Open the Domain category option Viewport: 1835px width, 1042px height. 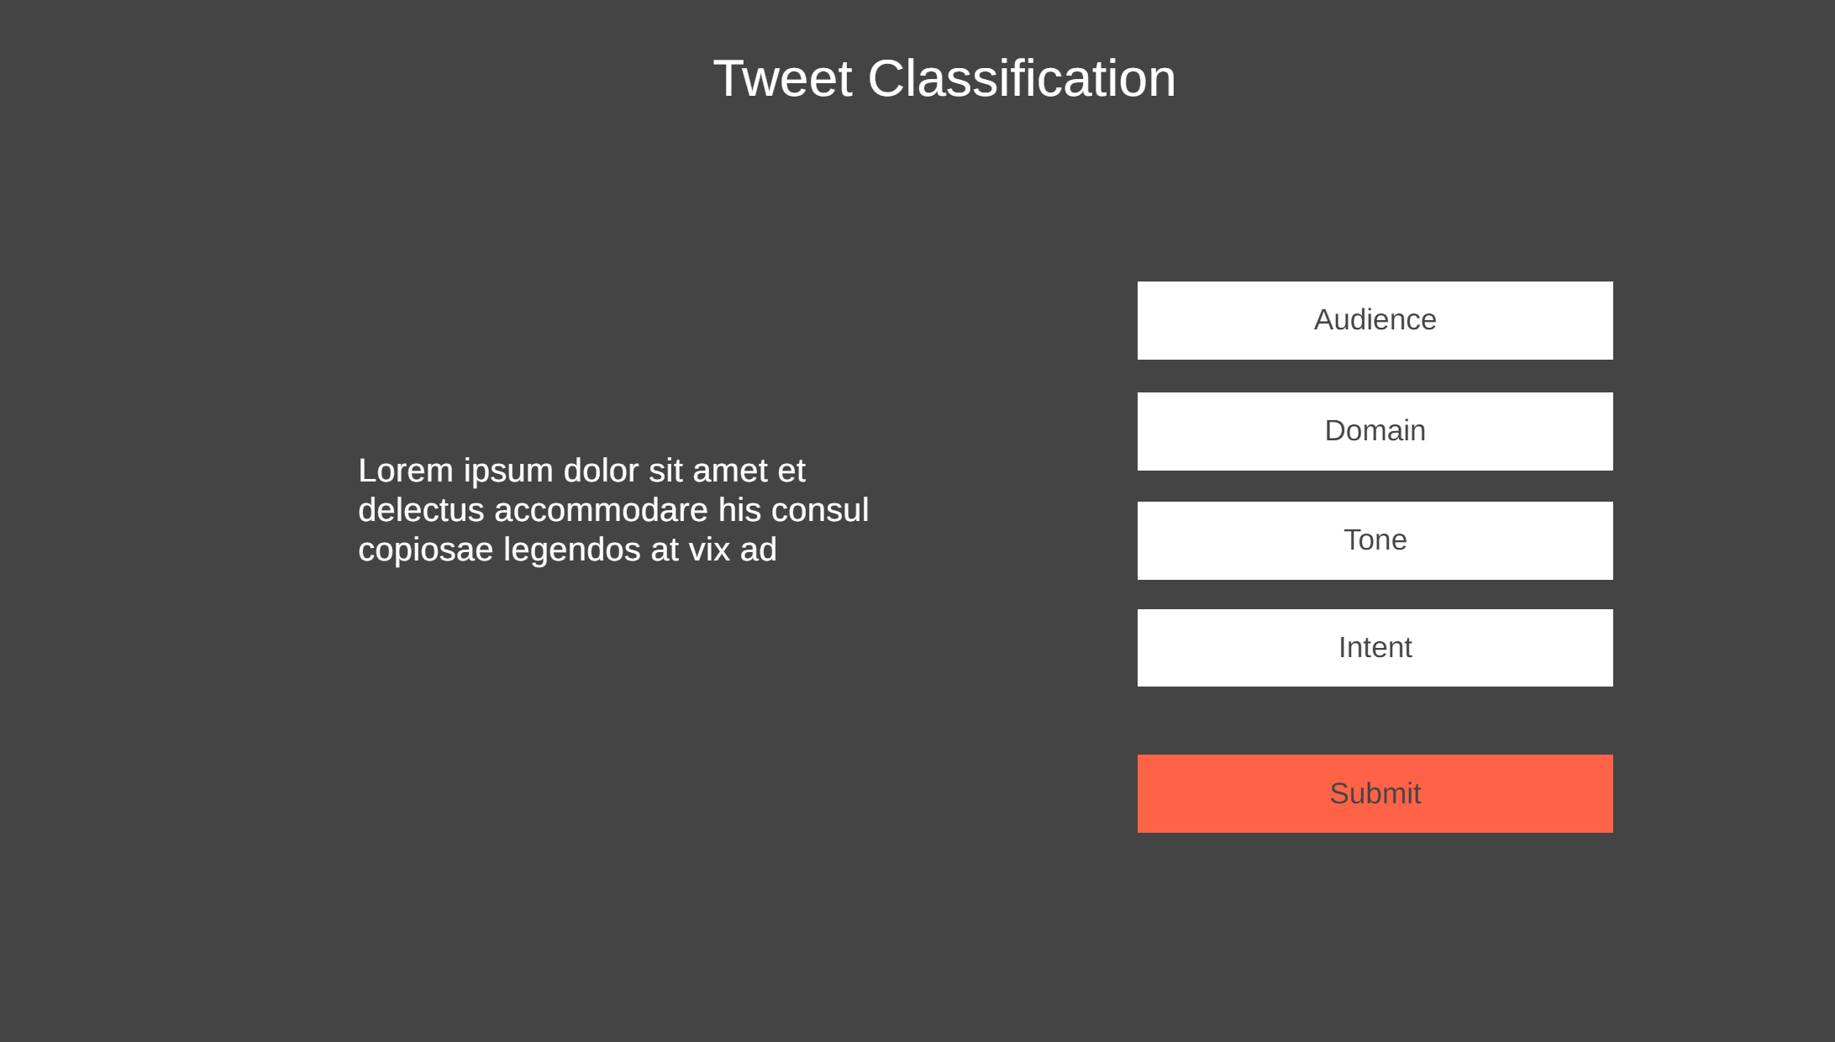pos(1375,431)
